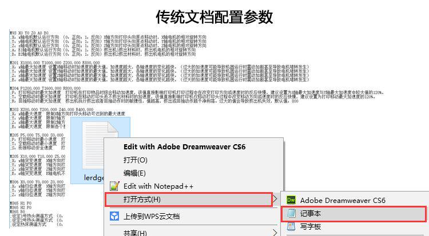
Task: Choose 上传到WPS云文档 menu entry text
Action: pos(152,217)
